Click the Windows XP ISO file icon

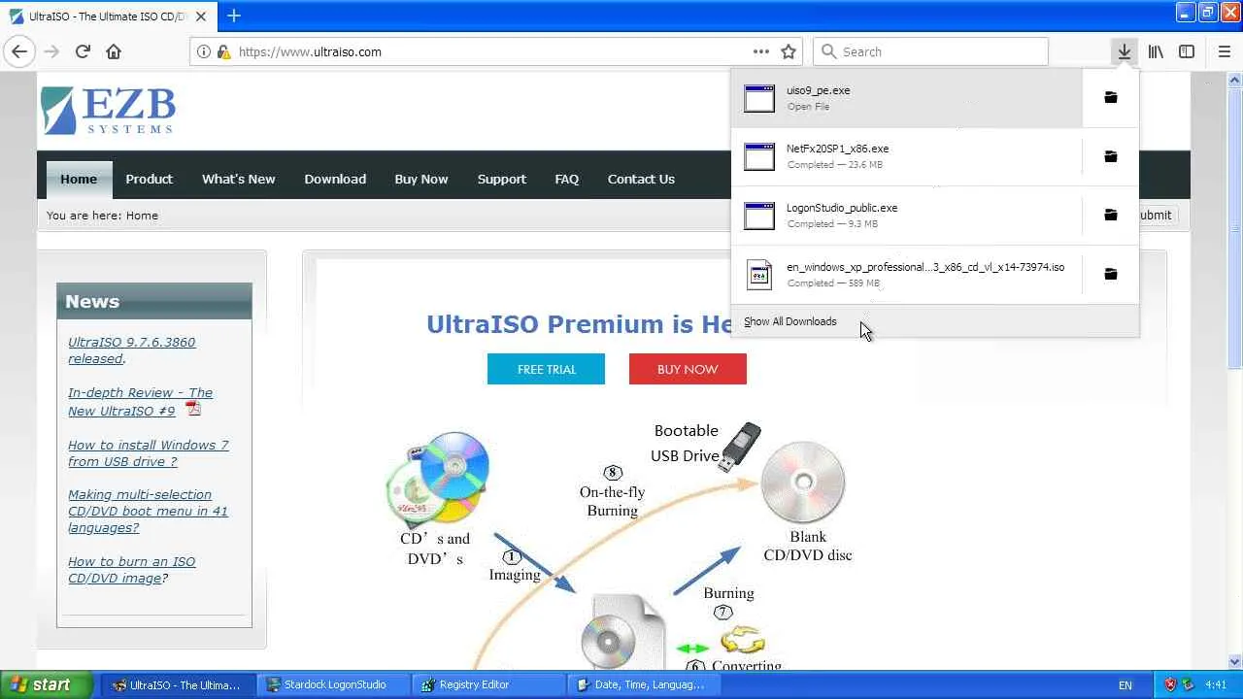759,275
